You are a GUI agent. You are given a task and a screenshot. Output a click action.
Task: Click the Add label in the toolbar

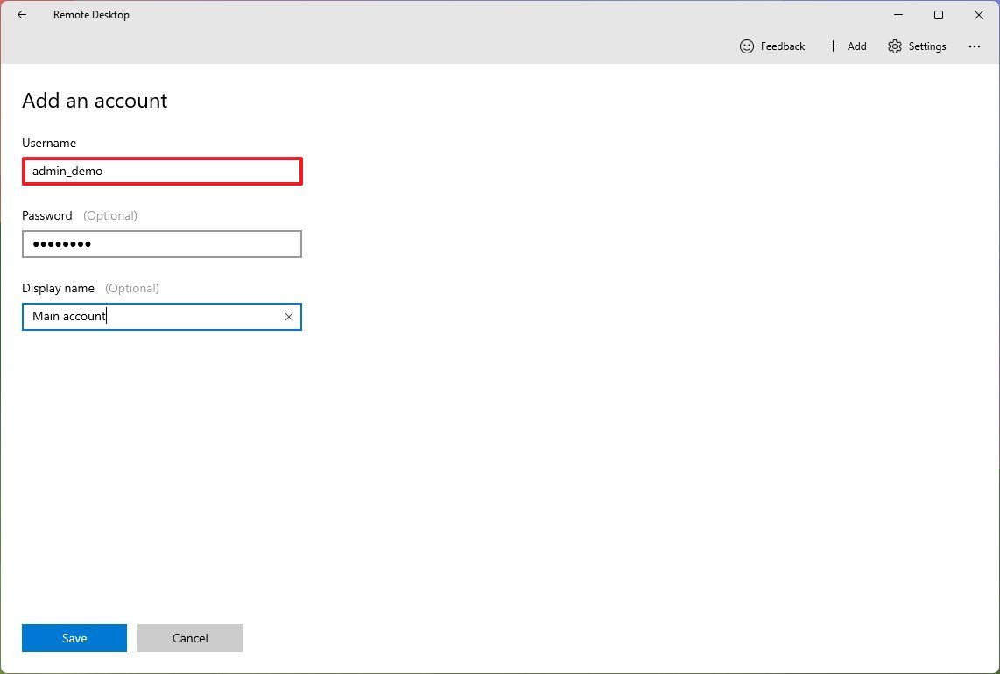coord(856,46)
